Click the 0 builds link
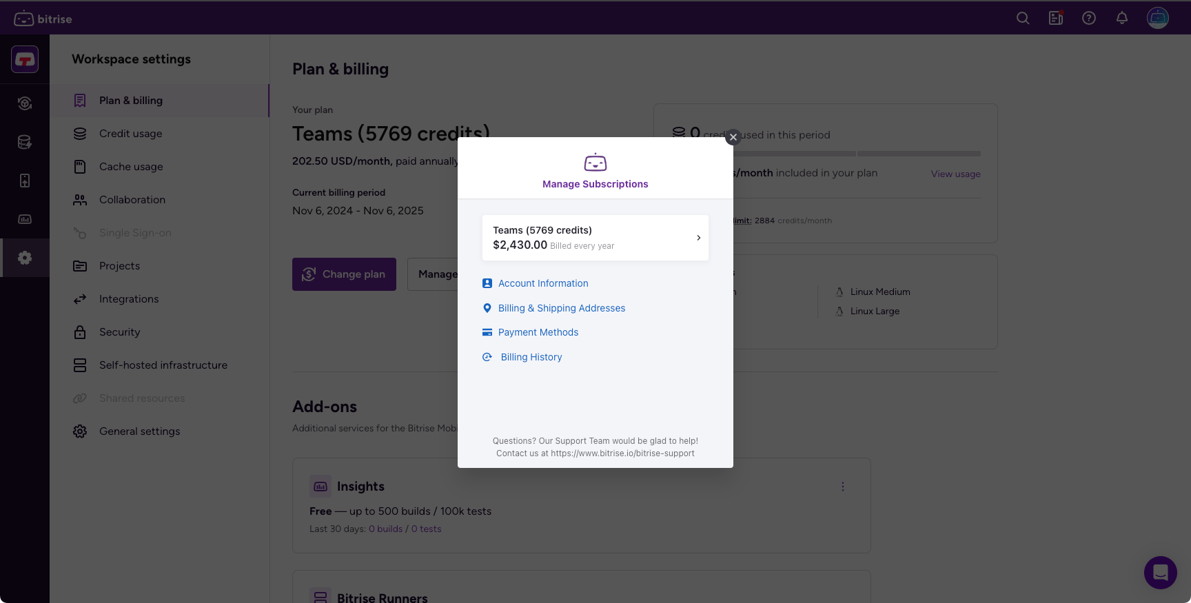 tap(385, 529)
